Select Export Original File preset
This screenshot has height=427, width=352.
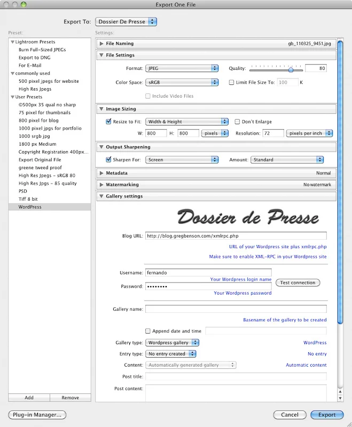pos(40,160)
